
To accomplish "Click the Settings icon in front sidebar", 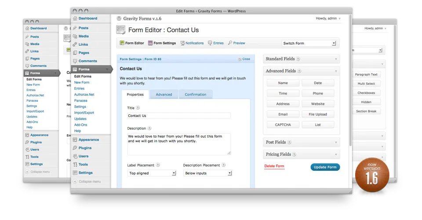I will click(x=75, y=172).
